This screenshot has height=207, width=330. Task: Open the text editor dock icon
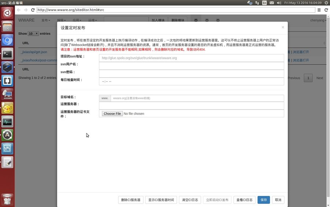7,162
